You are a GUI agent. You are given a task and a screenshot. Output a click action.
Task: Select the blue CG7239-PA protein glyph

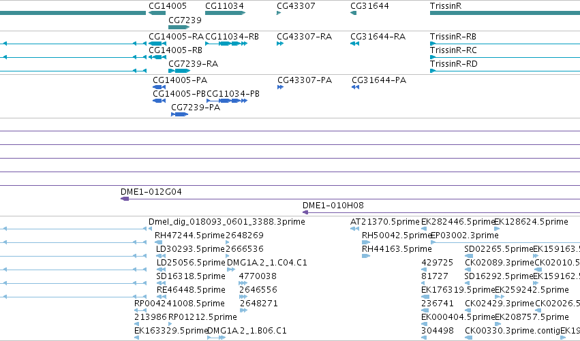(180, 114)
